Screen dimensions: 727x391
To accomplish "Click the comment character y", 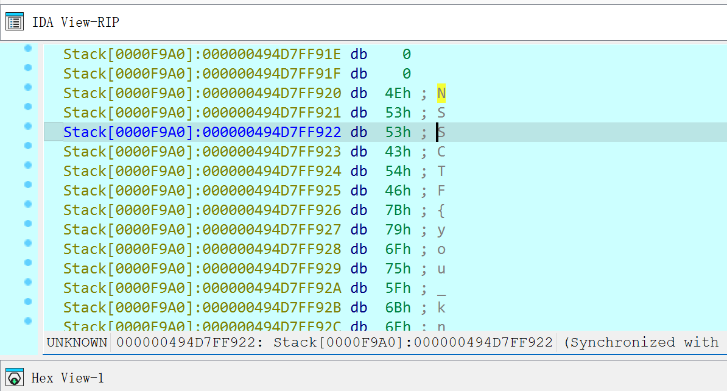I will (441, 230).
